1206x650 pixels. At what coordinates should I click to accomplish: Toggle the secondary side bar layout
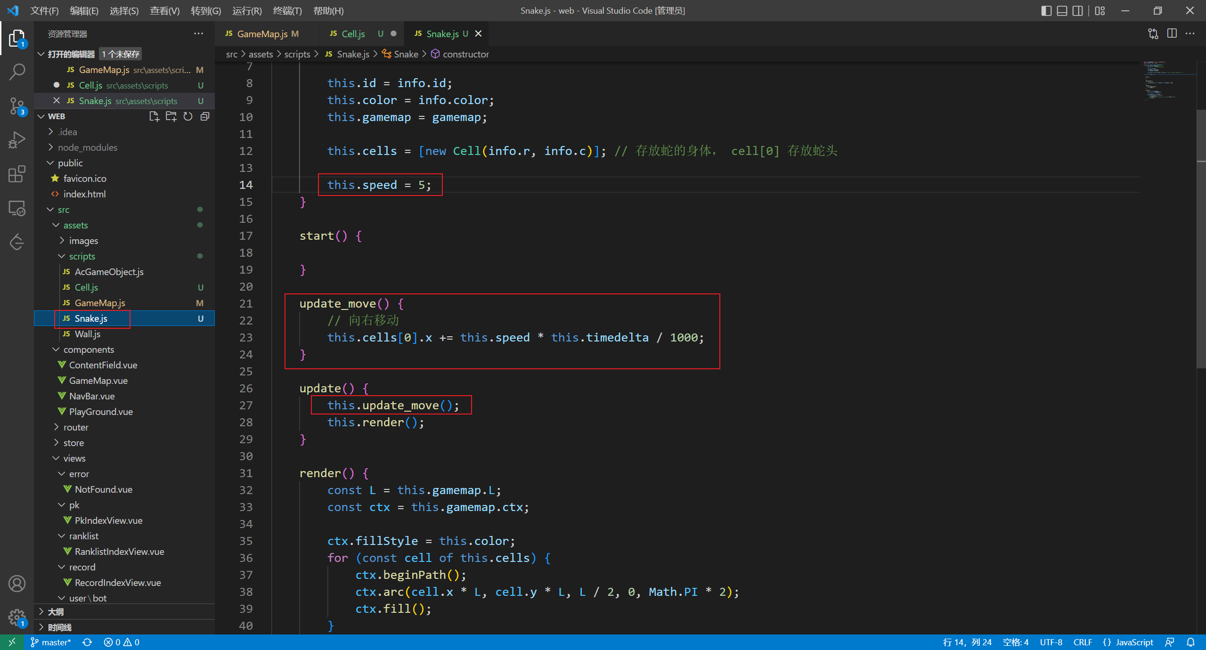pyautogui.click(x=1077, y=10)
